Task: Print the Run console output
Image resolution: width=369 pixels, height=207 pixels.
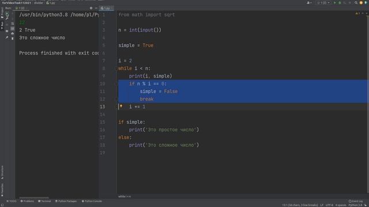Action: coord(13,33)
